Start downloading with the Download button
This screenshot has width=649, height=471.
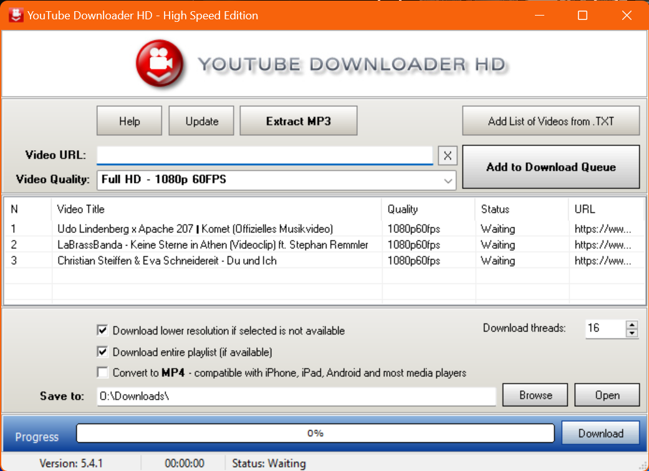click(600, 433)
